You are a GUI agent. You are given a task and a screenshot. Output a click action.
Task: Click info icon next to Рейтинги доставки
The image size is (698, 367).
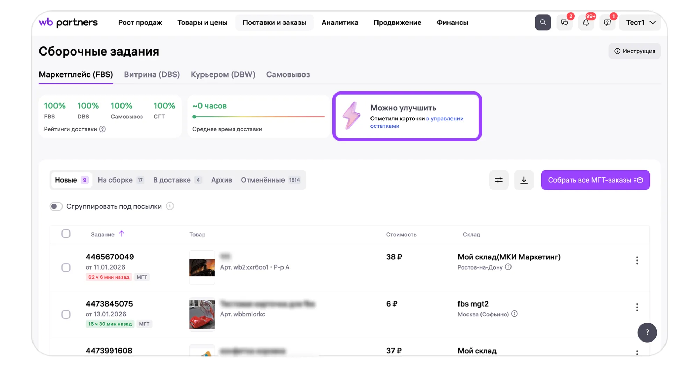point(102,129)
